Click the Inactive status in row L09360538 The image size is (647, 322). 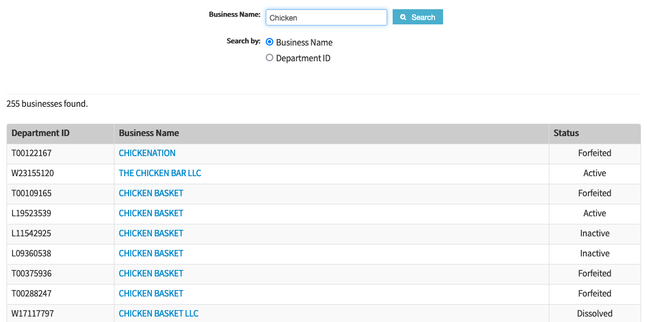(x=594, y=253)
